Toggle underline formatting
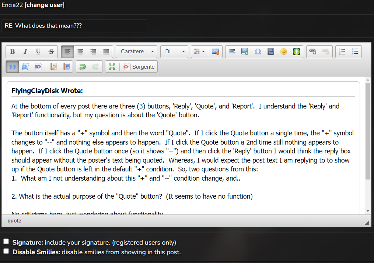The width and height of the screenshot is (374, 263). click(x=38, y=51)
